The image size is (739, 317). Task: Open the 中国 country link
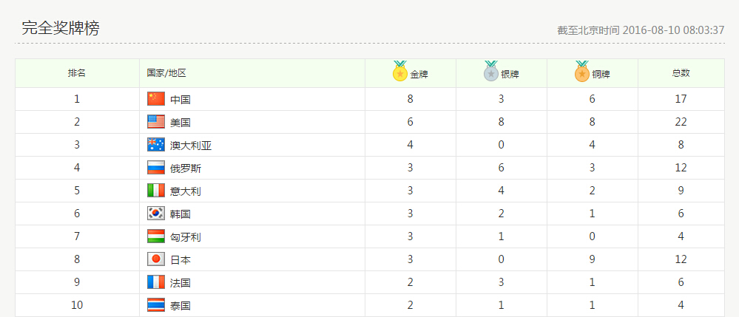(x=180, y=100)
